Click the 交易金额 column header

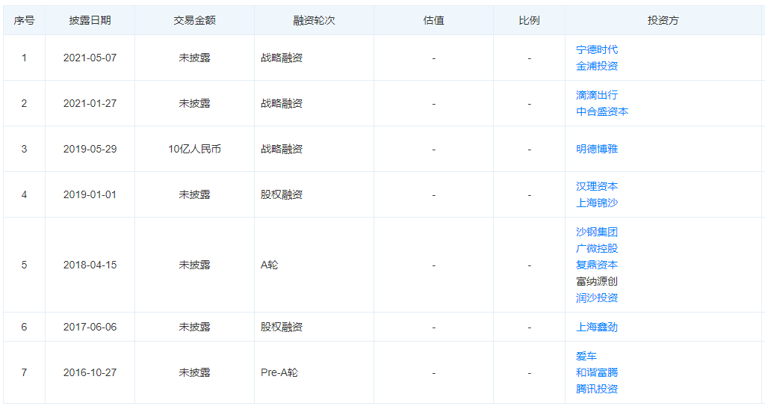click(194, 20)
